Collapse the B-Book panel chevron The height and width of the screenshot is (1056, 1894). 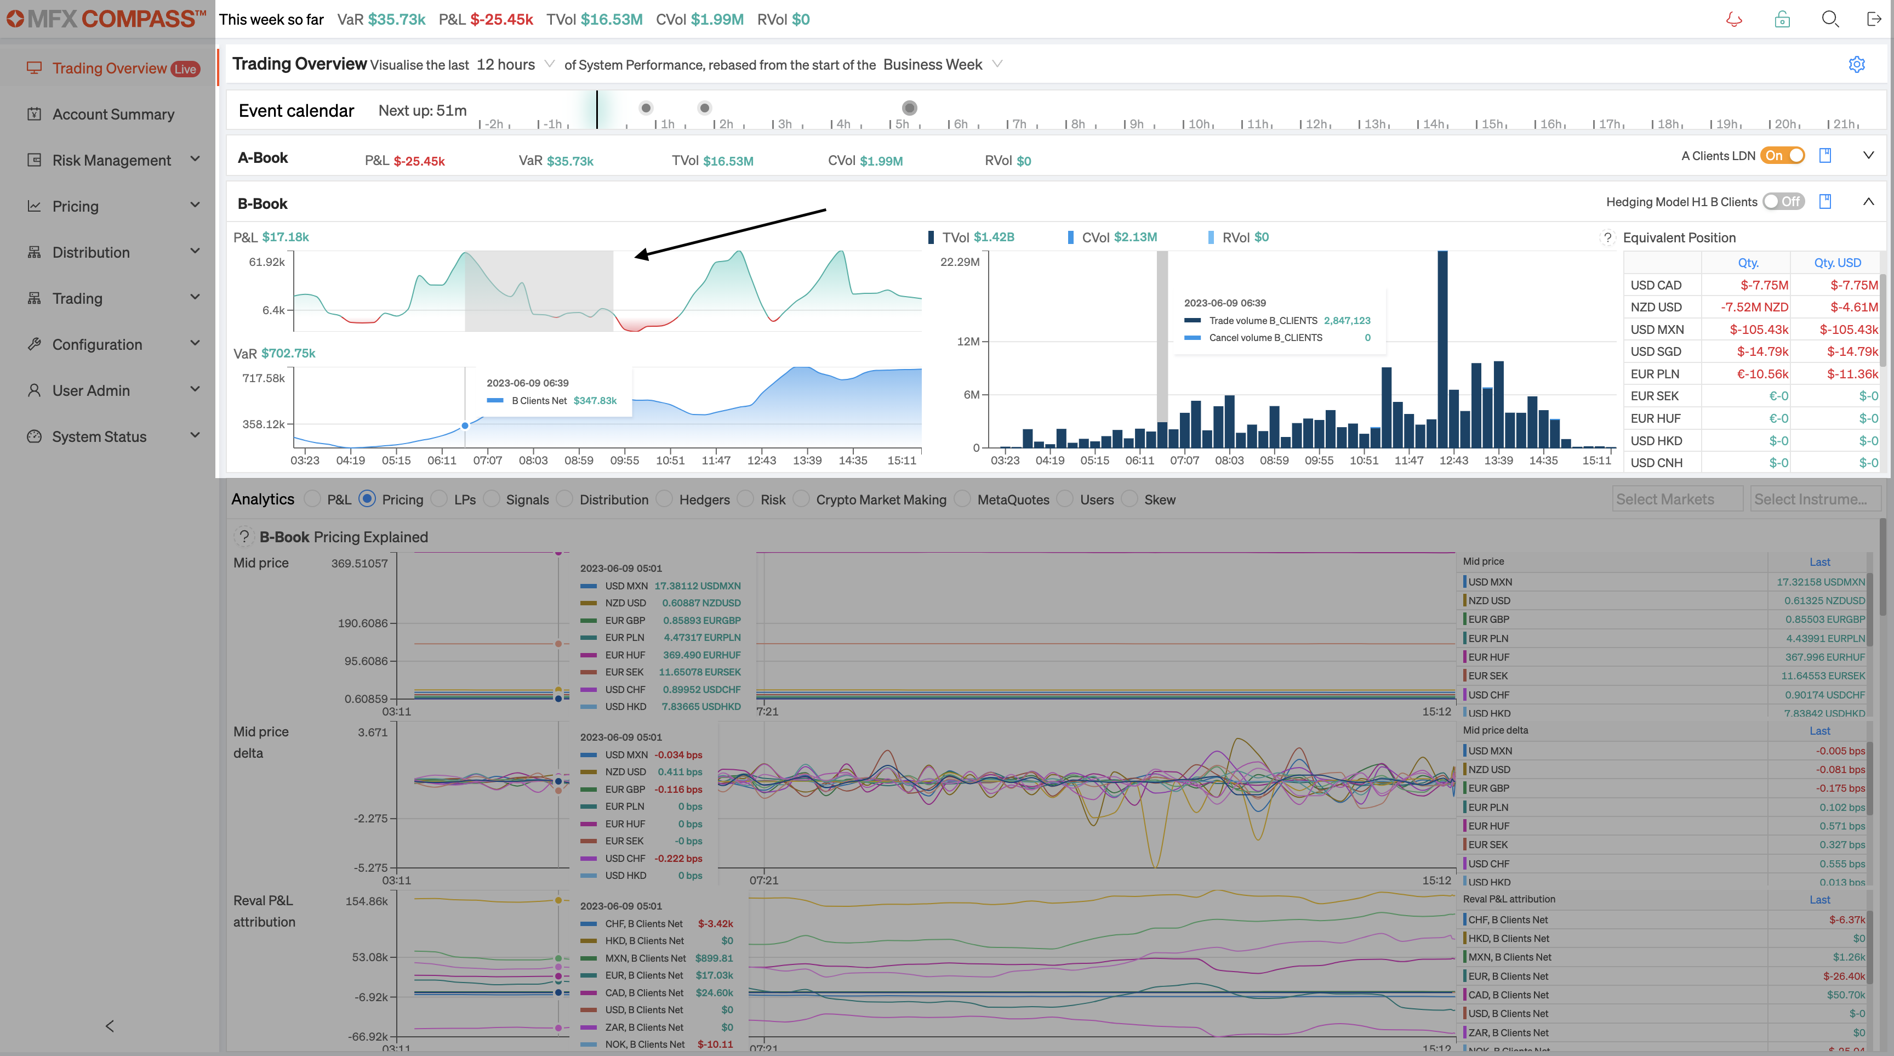1868,201
